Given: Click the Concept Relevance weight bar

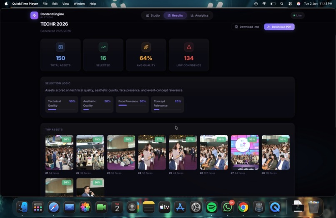Looking at the screenshot, I should click(x=167, y=109).
